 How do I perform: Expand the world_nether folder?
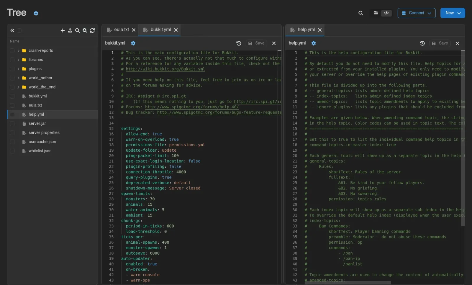[x=18, y=78]
